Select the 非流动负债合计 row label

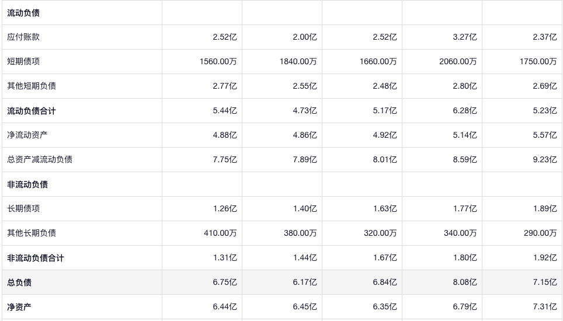(x=36, y=258)
